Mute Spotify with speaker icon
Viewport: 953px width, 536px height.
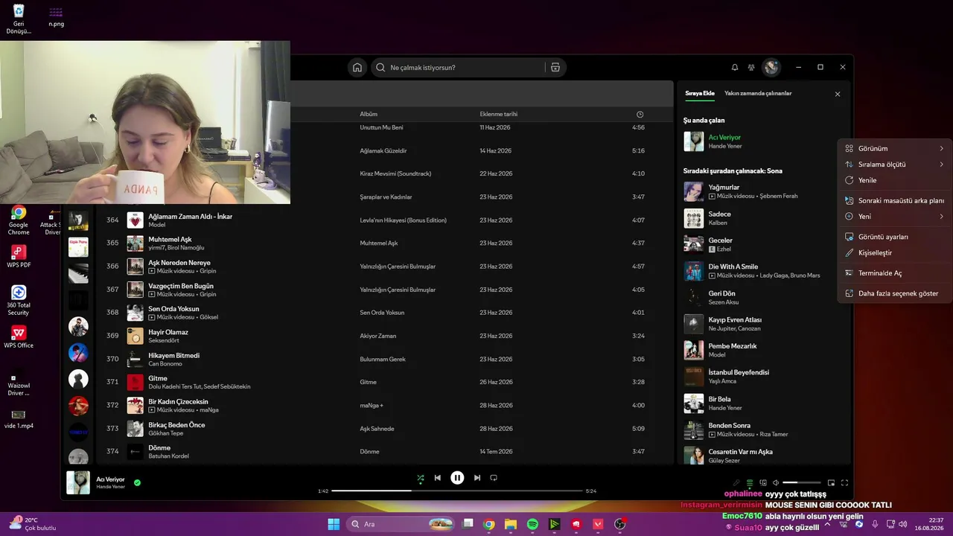pos(775,483)
